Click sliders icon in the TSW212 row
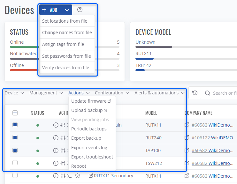This screenshot has height=184, width=237. click(x=63, y=163)
